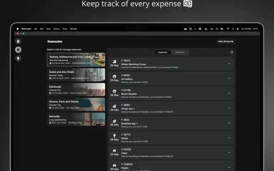Open more options for Flights expense
The height and width of the screenshot is (171, 274).
[229, 167]
